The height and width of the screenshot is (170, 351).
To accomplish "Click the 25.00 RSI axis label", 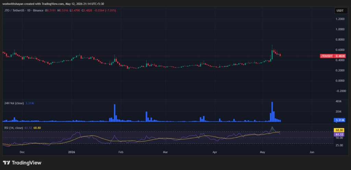I will point(339,145).
